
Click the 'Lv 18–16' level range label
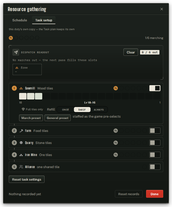[90, 102]
